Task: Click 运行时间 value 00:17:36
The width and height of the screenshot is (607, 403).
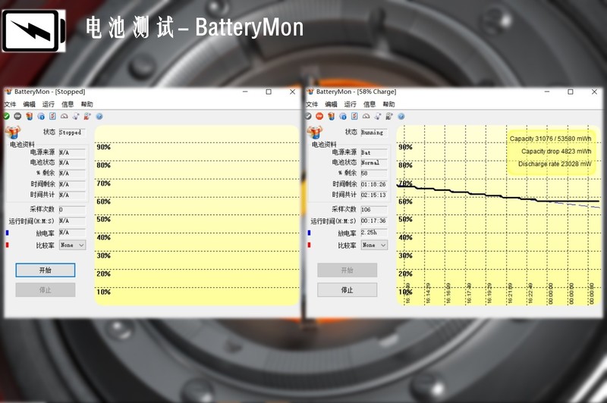Action: tap(373, 220)
